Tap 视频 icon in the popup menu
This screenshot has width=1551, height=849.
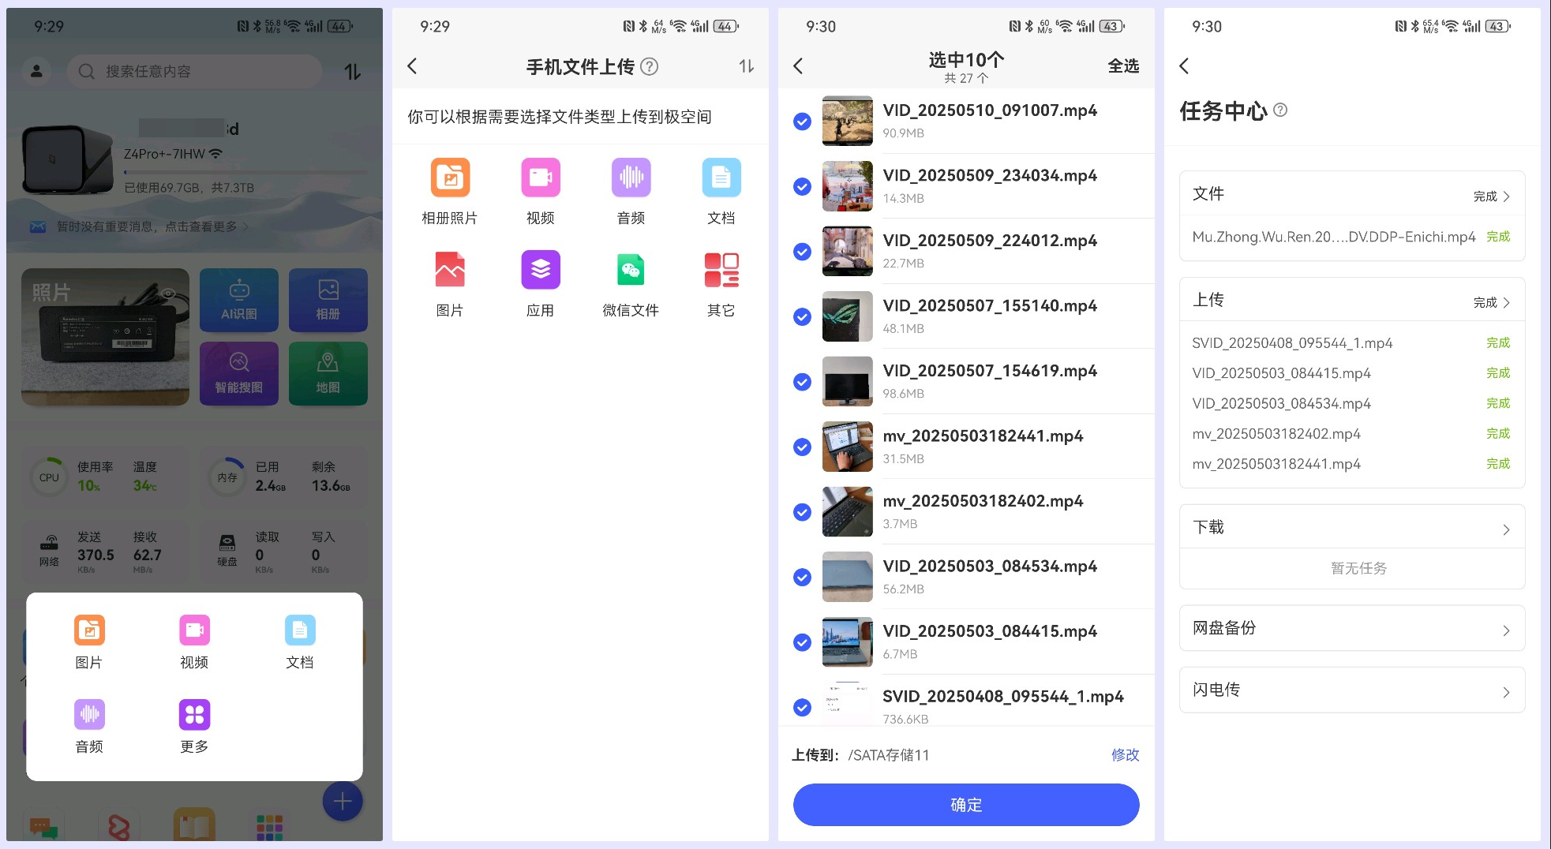194,630
